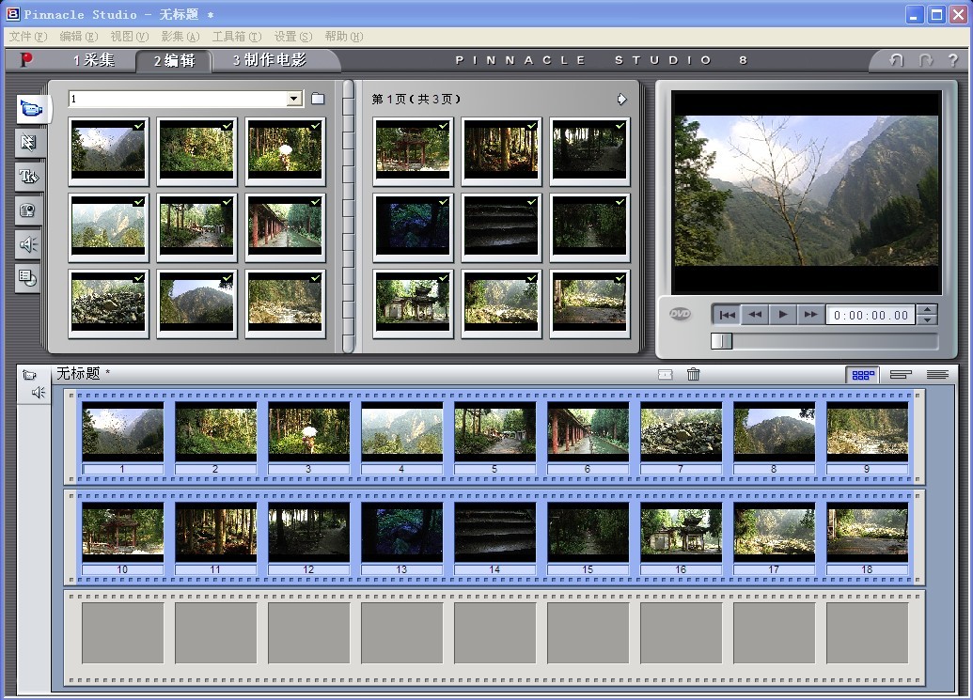Go to next album page arrow
The width and height of the screenshot is (973, 700).
(621, 99)
